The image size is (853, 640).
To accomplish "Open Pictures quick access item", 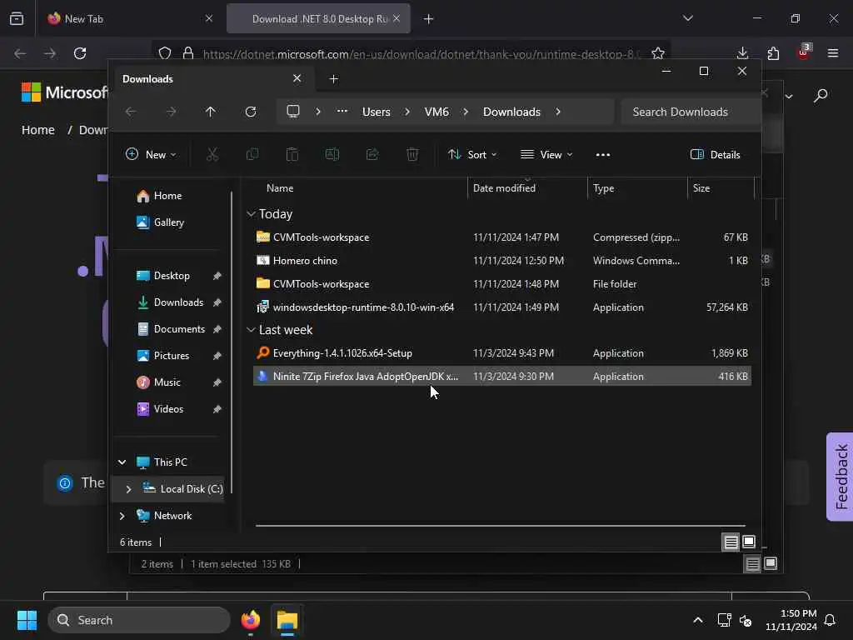I will coord(172,355).
